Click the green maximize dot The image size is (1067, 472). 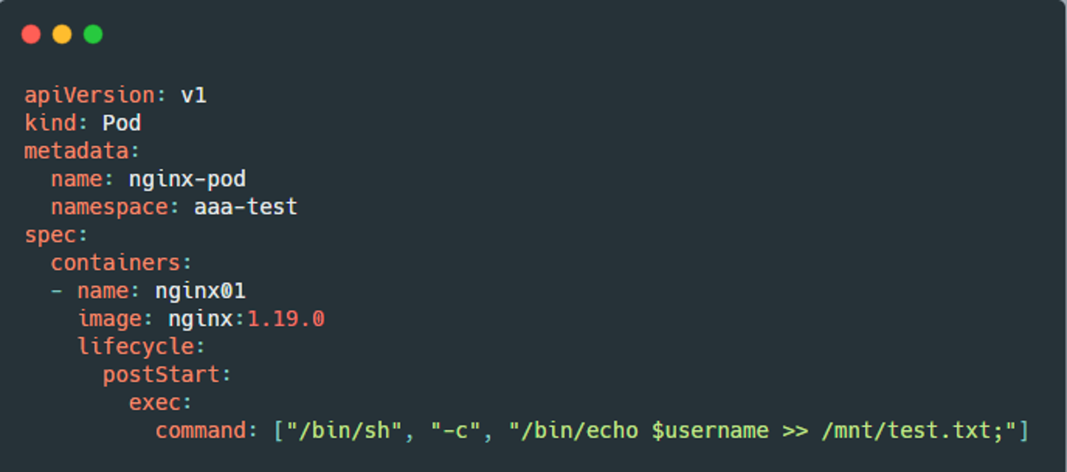pyautogui.click(x=93, y=34)
